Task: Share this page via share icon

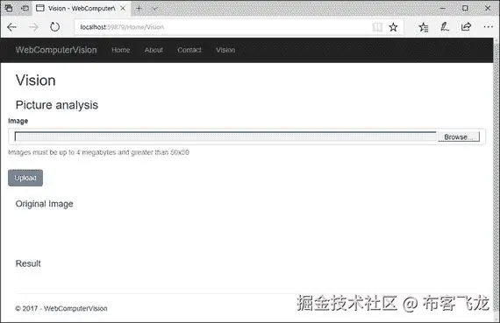Action: point(466,27)
